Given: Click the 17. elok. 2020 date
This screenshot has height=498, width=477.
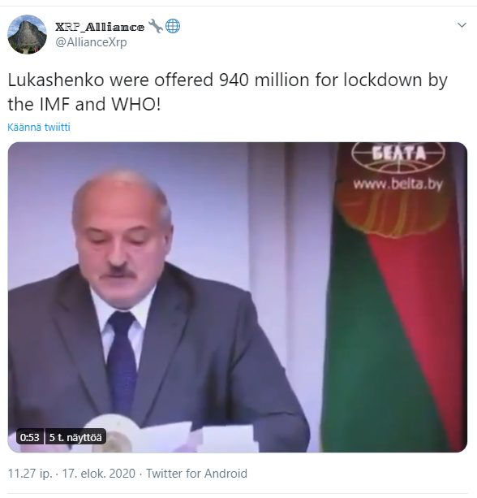Looking at the screenshot, I should point(99,474).
